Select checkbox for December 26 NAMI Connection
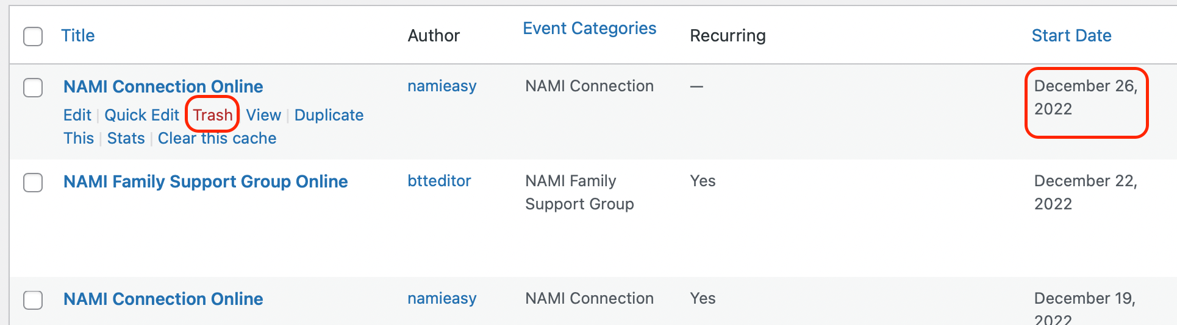 click(33, 87)
